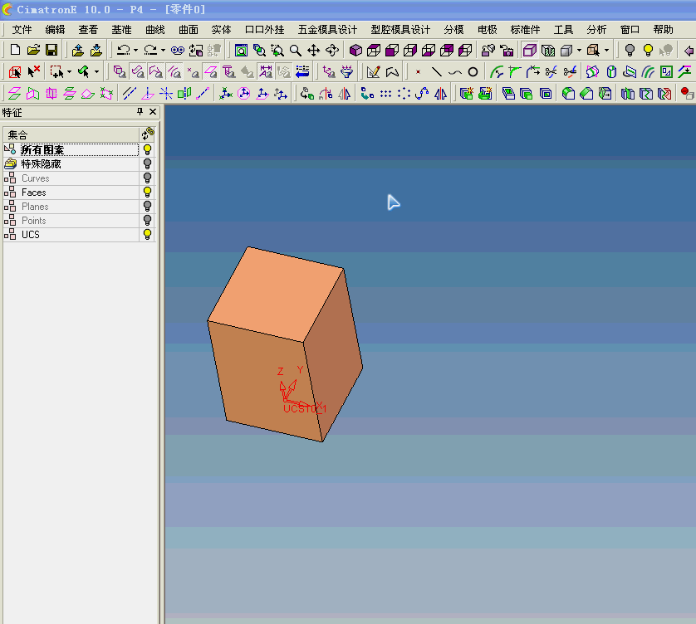The width and height of the screenshot is (696, 624).
Task: Select the line drawing tool
Action: (x=437, y=72)
